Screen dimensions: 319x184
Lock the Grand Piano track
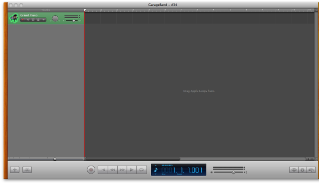pos(38,20)
